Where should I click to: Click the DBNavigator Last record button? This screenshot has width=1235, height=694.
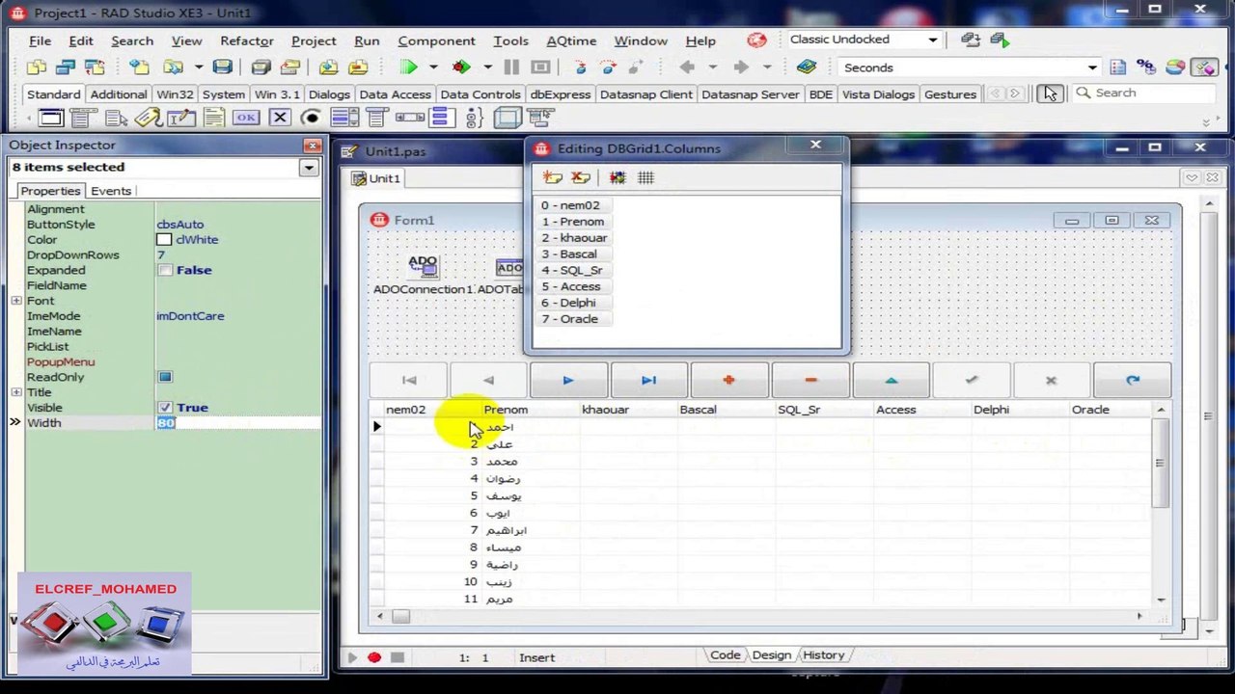click(x=648, y=381)
